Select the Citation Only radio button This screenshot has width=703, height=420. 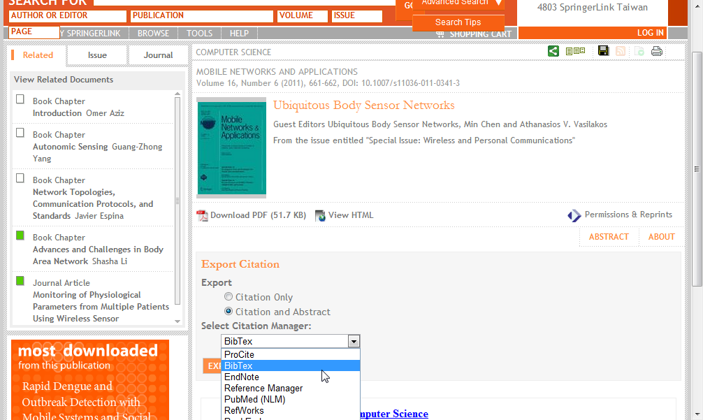229,296
